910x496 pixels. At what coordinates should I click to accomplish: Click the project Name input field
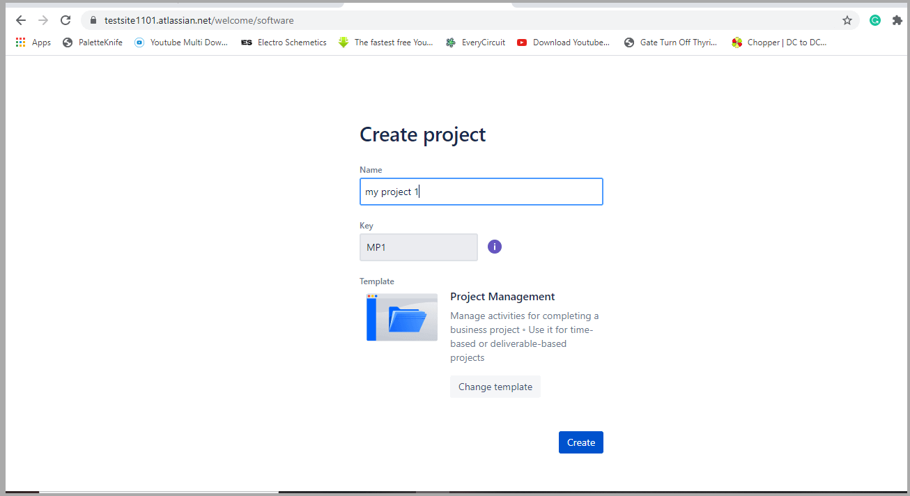pyautogui.click(x=481, y=192)
